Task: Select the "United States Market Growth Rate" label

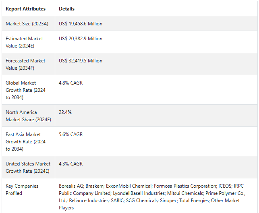Action: pos(28,168)
